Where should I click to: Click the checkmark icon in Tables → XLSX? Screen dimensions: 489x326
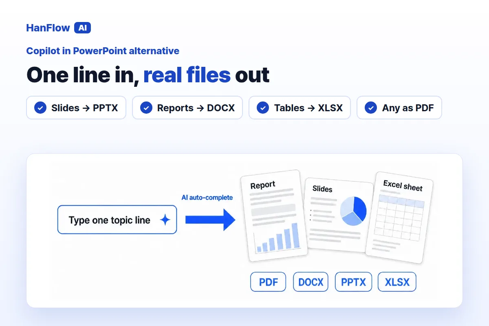[263, 108]
